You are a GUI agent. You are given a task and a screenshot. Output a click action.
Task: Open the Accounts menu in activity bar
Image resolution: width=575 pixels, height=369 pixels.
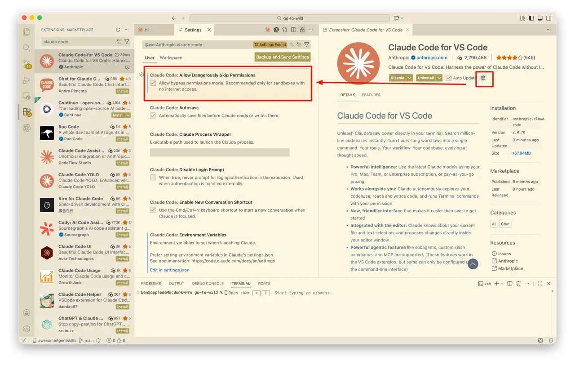(x=27, y=313)
